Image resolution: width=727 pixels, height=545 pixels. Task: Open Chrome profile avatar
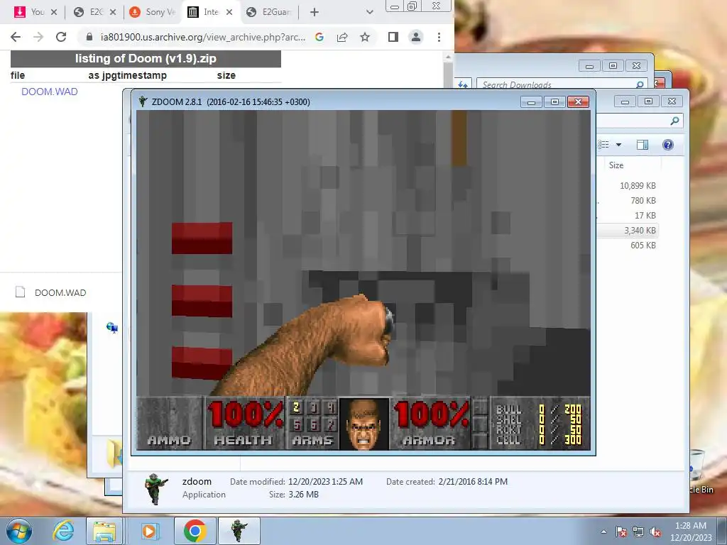point(416,37)
